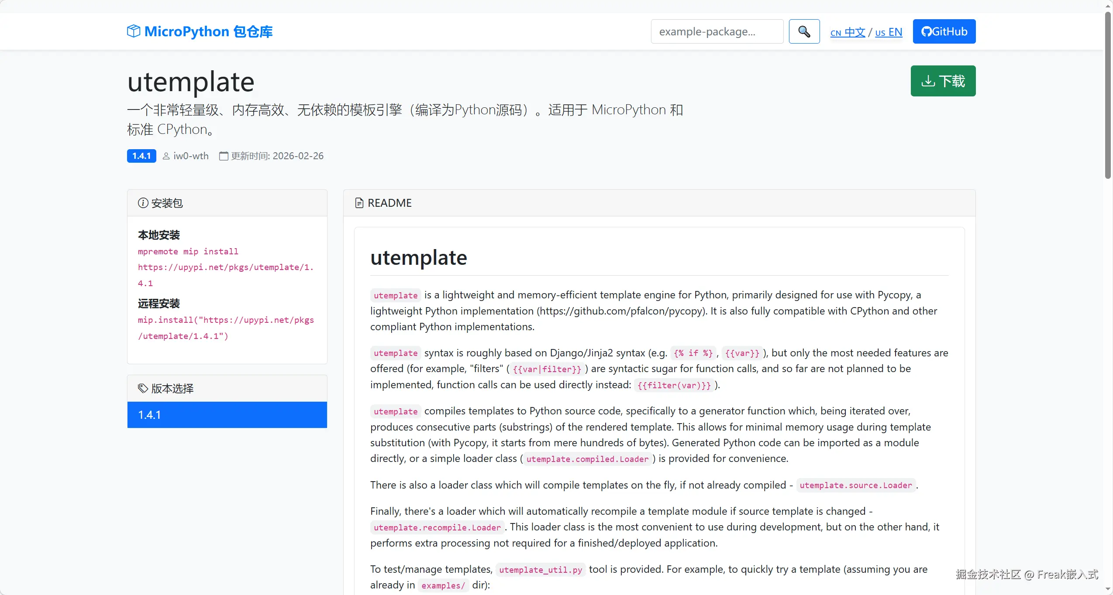Click the user icon beside iw0-wth

166,156
